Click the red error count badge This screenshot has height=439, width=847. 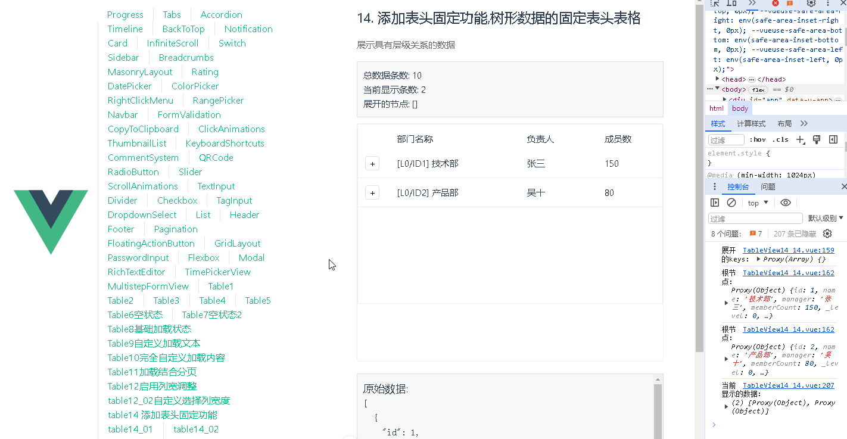click(x=776, y=4)
